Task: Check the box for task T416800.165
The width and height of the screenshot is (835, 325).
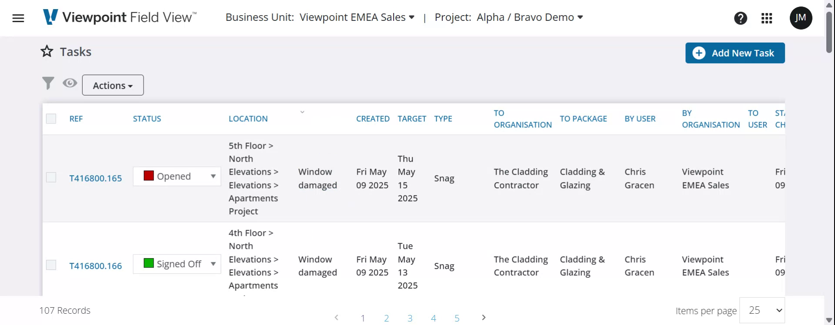Action: click(x=51, y=178)
